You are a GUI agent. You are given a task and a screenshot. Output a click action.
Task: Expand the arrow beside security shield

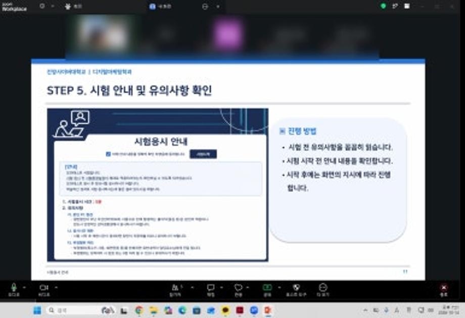tap(53, 6)
